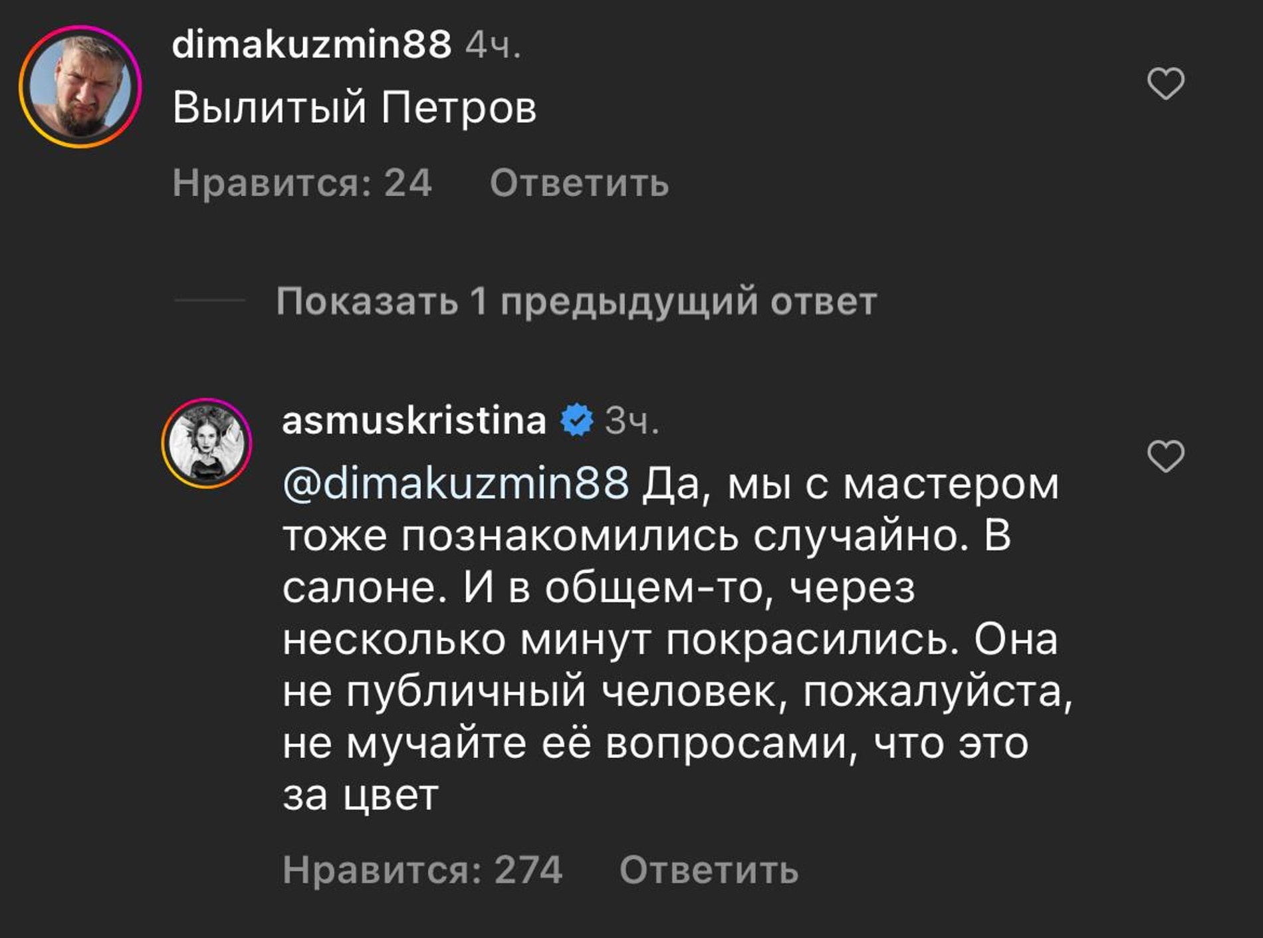
Task: Reply to the "Вылитый Петров" comment
Action: point(579,183)
